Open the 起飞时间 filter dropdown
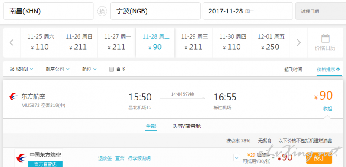 coord(21,69)
